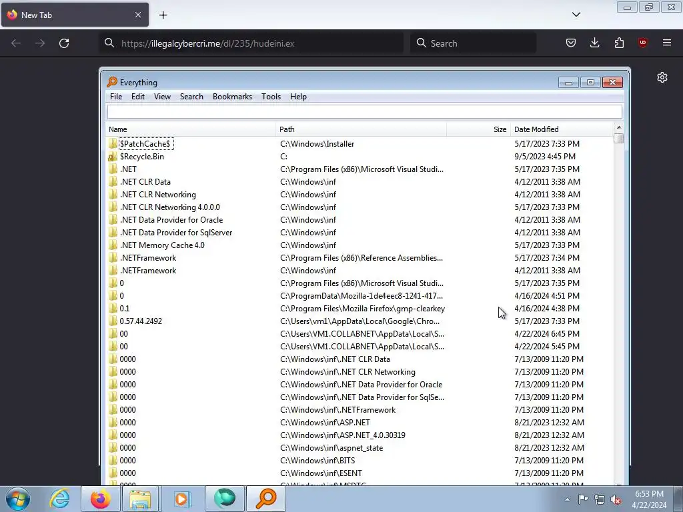This screenshot has width=683, height=512.
Task: Open the Bookmarks menu in Everything
Action: [x=232, y=97]
